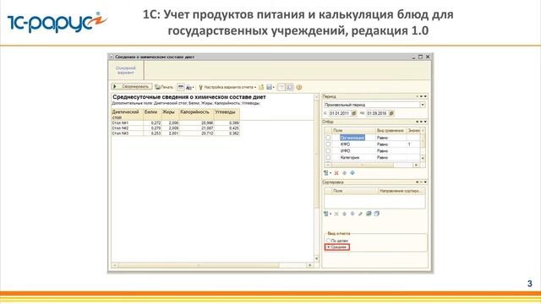Click the Диетический стол column header

127,115
